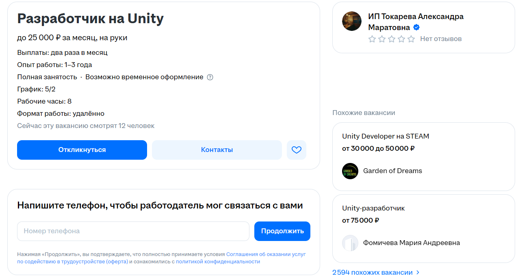This screenshot has height=280, width=520.
Task: Click the Garden of Dreams company name
Action: (392, 171)
